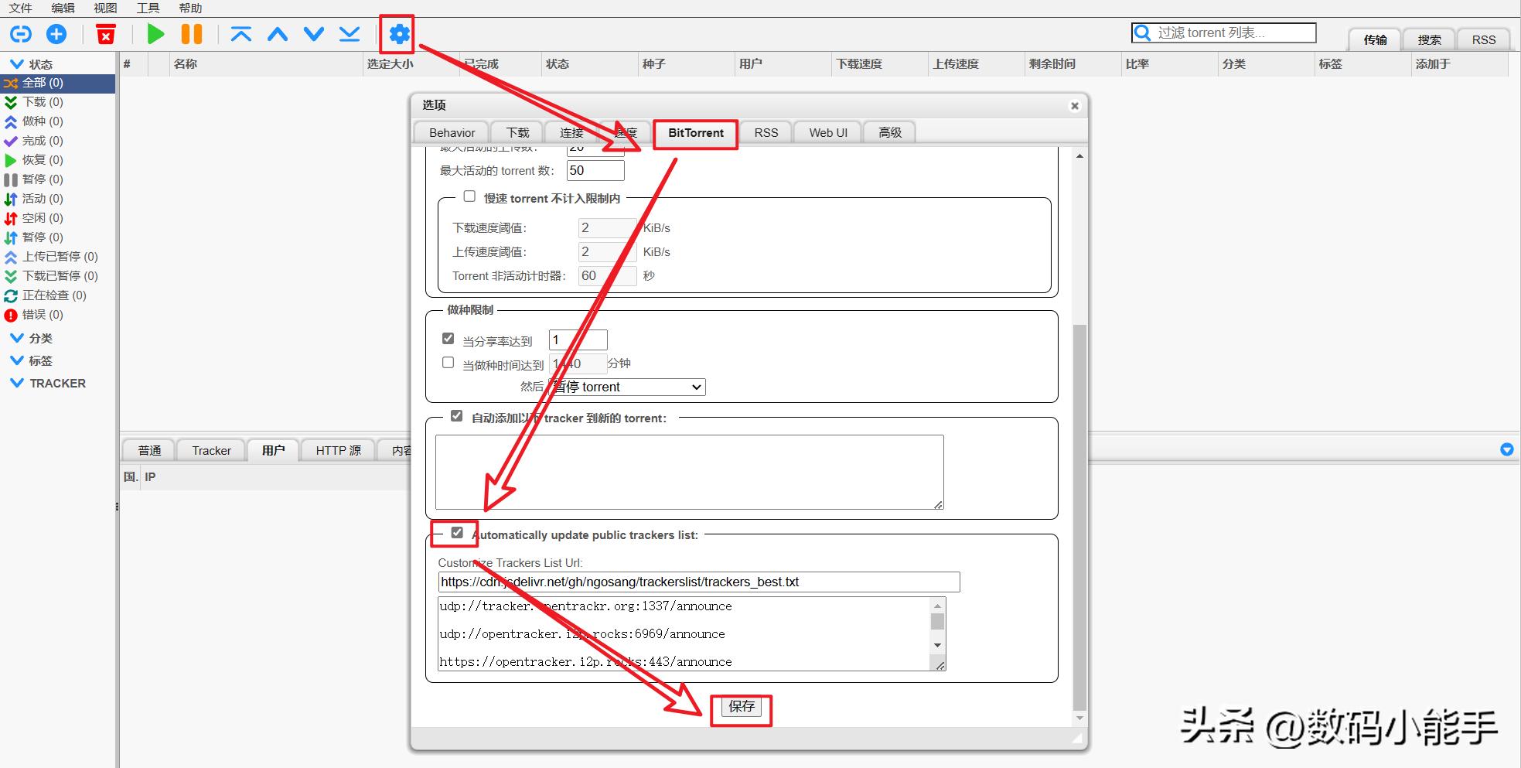This screenshot has width=1521, height=768.
Task: Toggle Automatically update public trackers list
Action: pyautogui.click(x=458, y=532)
